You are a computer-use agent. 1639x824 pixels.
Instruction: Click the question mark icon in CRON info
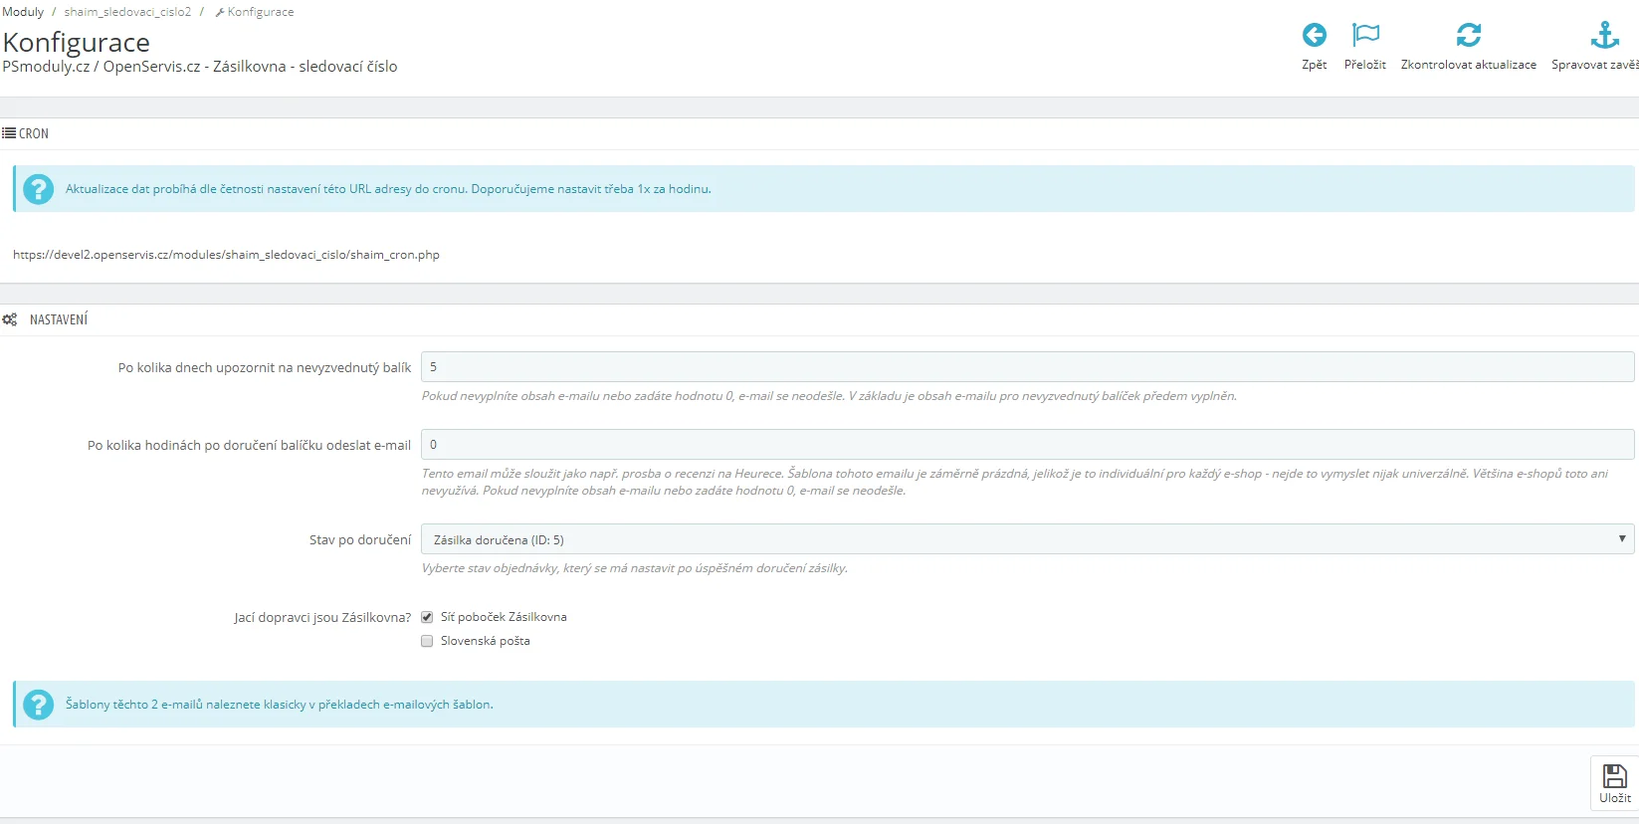pos(38,189)
